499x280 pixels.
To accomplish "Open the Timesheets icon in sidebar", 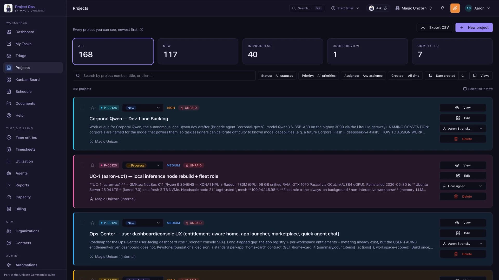I will (x=9, y=149).
